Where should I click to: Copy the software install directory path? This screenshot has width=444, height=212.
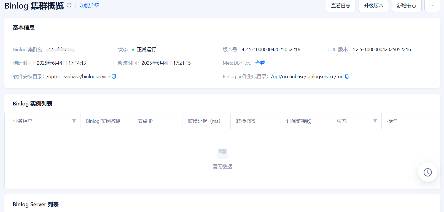[x=114, y=76]
